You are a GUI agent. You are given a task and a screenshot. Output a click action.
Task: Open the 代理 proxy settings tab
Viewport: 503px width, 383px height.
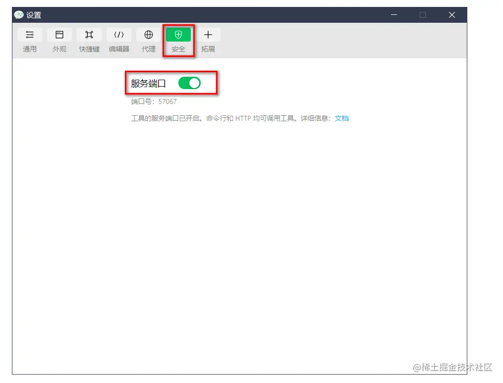[x=149, y=41]
